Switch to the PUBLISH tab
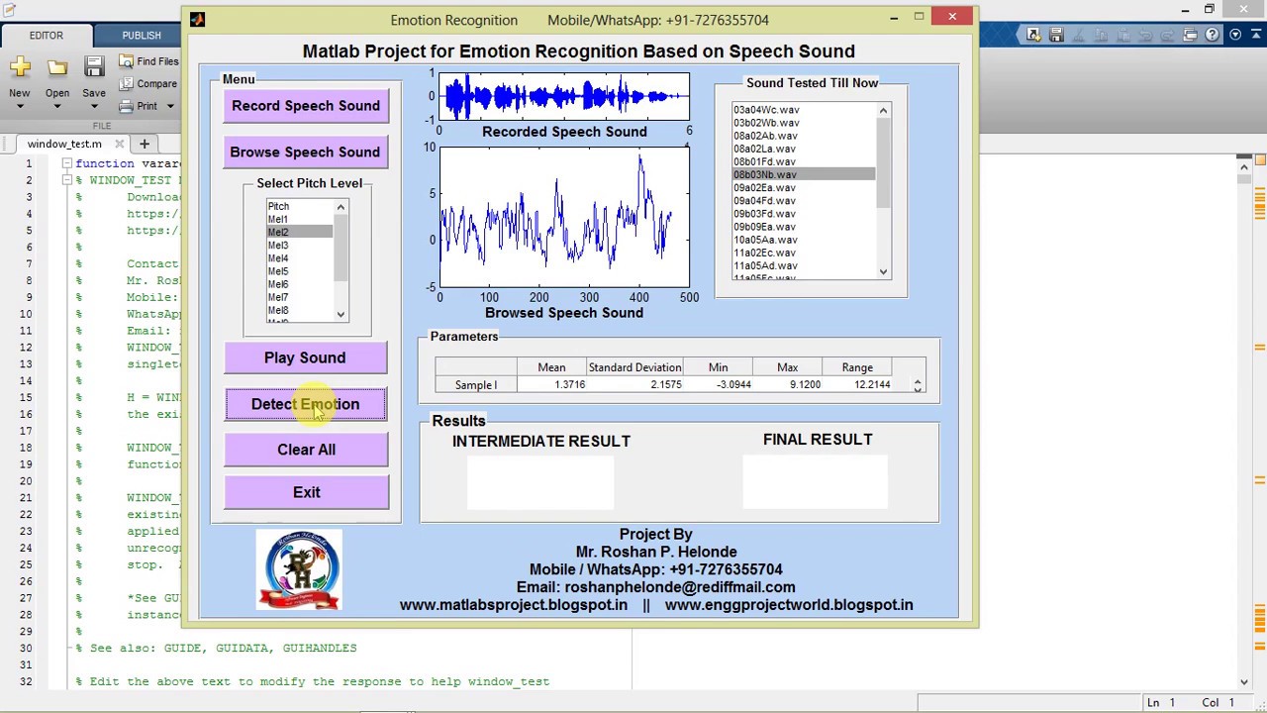Image resolution: width=1267 pixels, height=713 pixels. click(142, 36)
